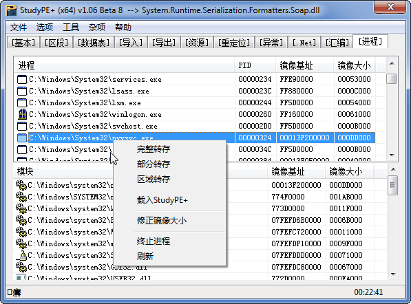Click PID value 00000244
The width and height of the screenshot is (411, 304).
[x=255, y=102]
